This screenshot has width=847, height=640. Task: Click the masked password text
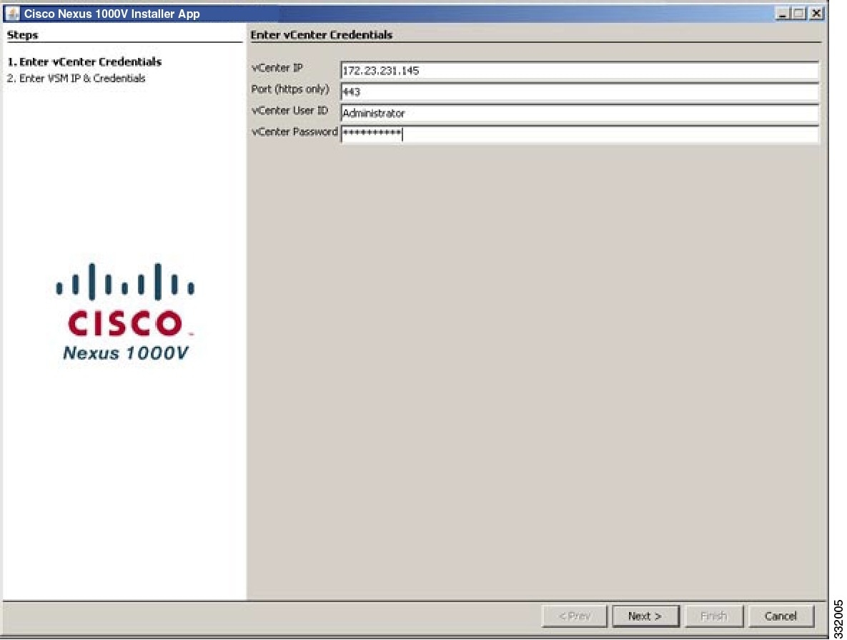[370, 134]
